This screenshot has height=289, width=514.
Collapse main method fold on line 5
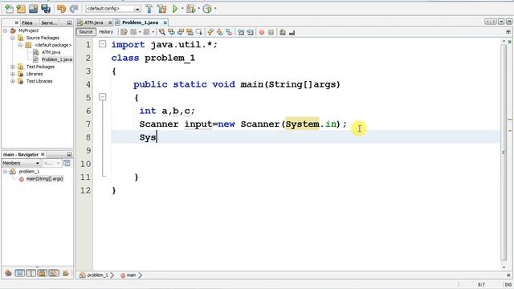coord(103,97)
